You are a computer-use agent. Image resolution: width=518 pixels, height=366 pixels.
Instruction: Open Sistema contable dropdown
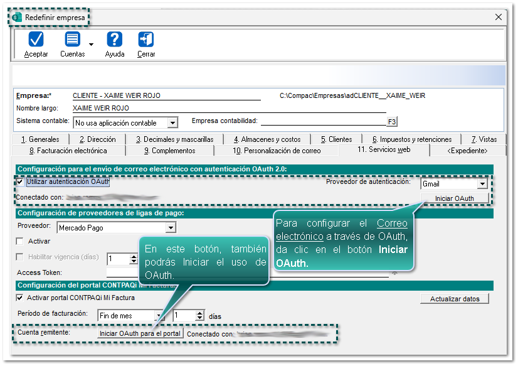(173, 123)
